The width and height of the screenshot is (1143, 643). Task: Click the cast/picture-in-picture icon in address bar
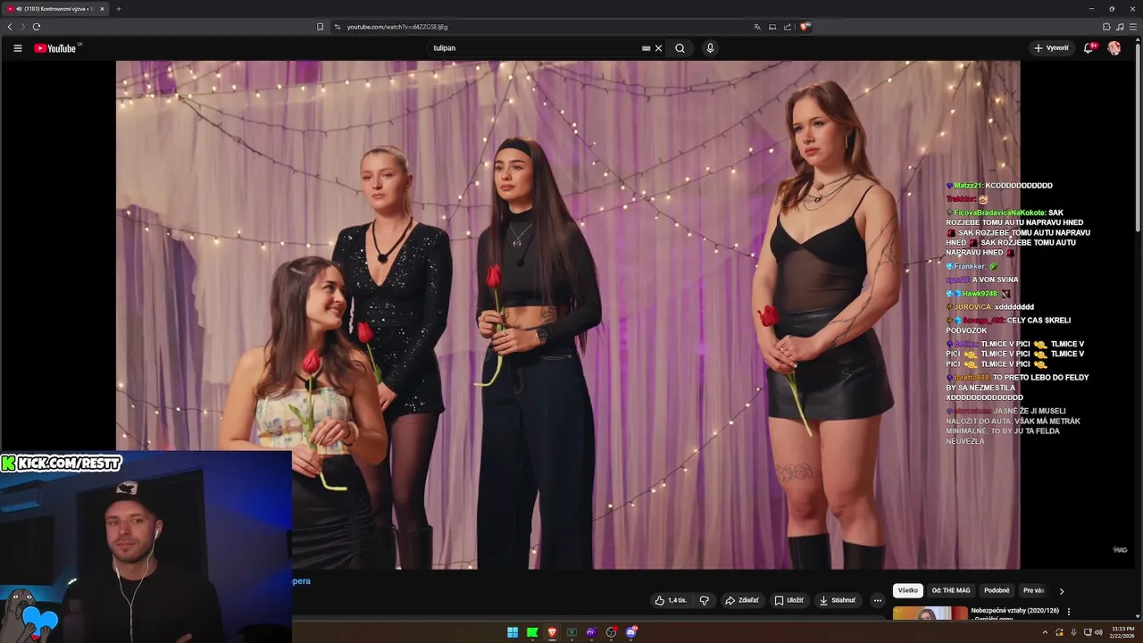772,27
